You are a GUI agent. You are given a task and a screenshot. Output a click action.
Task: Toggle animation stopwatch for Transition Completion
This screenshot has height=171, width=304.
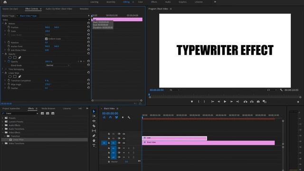pyautogui.click(x=9, y=80)
